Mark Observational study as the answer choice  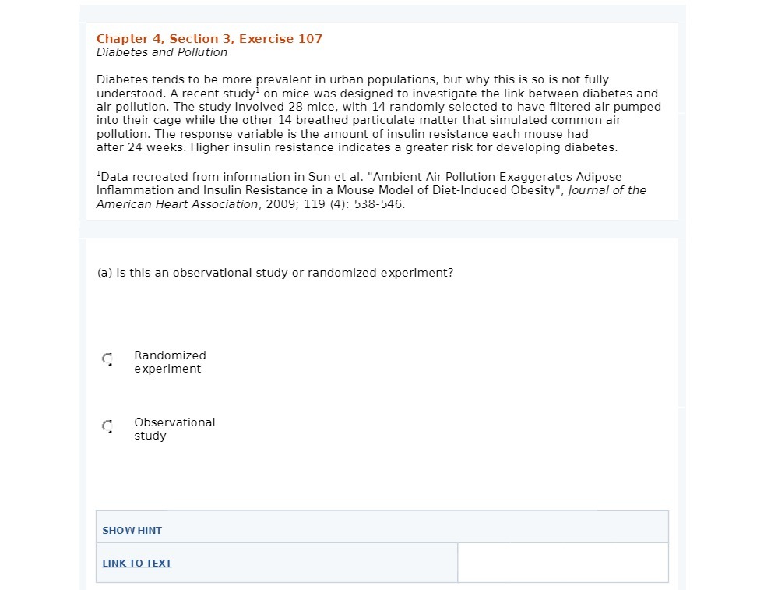click(107, 426)
